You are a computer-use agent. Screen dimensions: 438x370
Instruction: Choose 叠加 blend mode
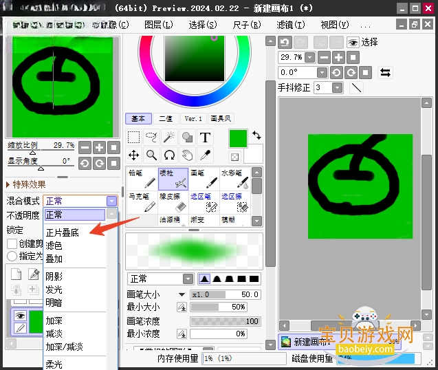(54, 259)
